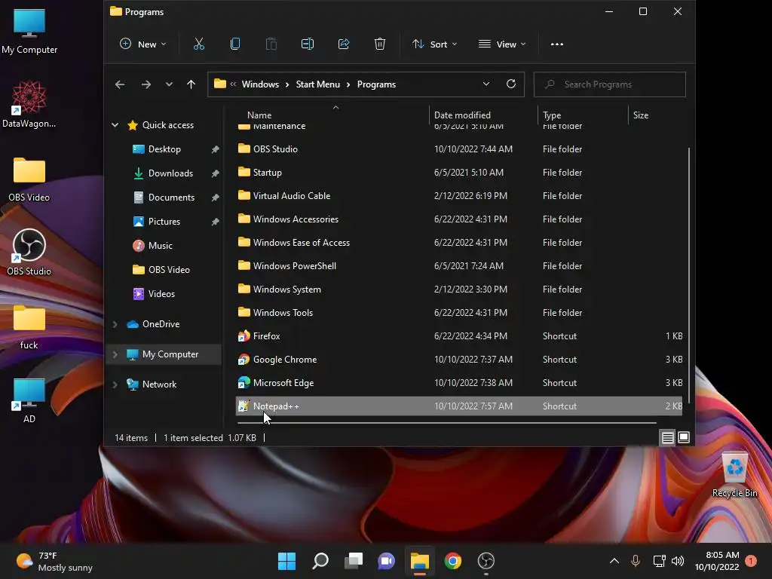The image size is (772, 579).
Task: Launch Chrome from the taskbar
Action: point(453,561)
